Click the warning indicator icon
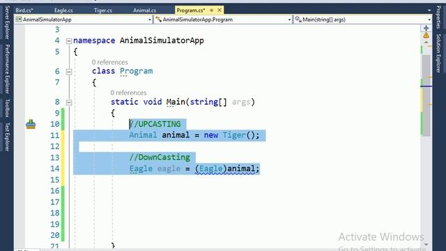Screen dimensions: 446x251 426,36
